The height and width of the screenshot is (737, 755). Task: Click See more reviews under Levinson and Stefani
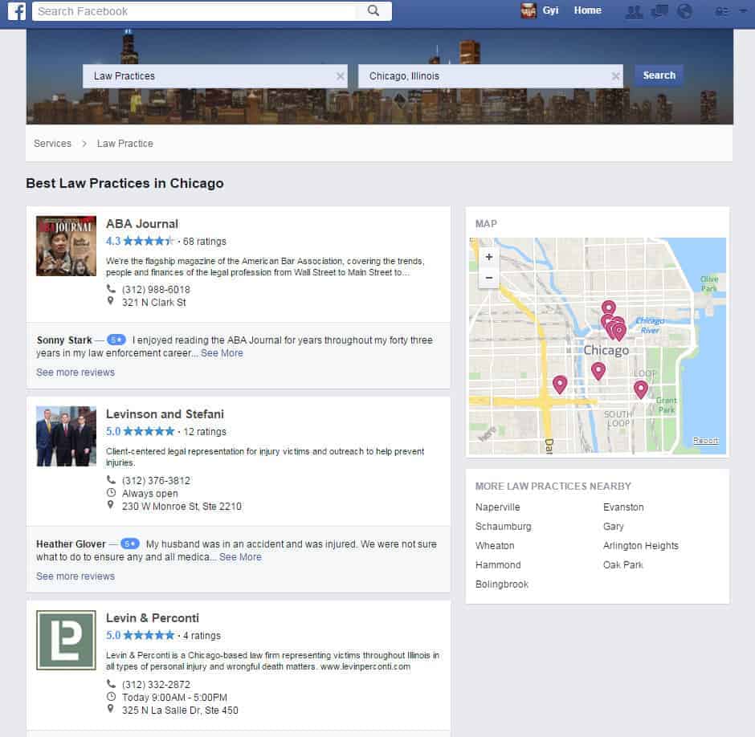tap(75, 576)
